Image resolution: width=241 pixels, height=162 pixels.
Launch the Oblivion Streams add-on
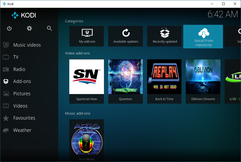[x=203, y=82]
